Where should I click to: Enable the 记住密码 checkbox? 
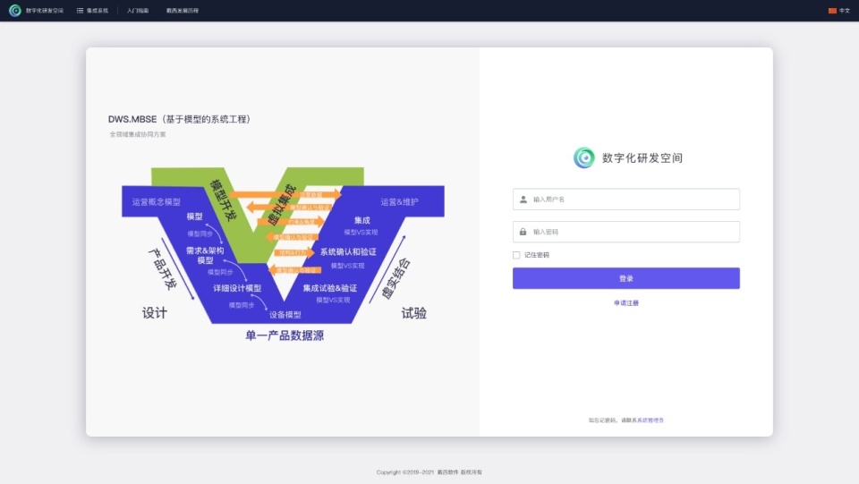(x=516, y=255)
